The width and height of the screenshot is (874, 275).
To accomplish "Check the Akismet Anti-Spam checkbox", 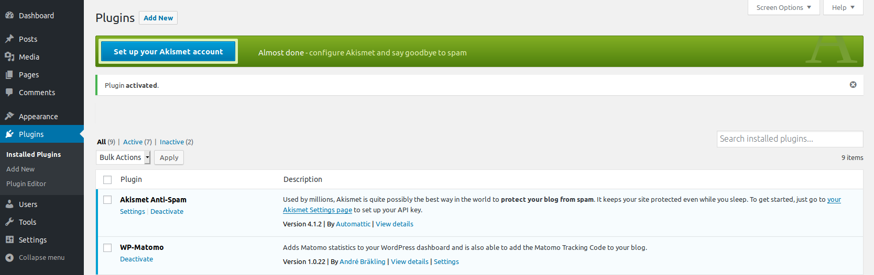I will click(107, 200).
